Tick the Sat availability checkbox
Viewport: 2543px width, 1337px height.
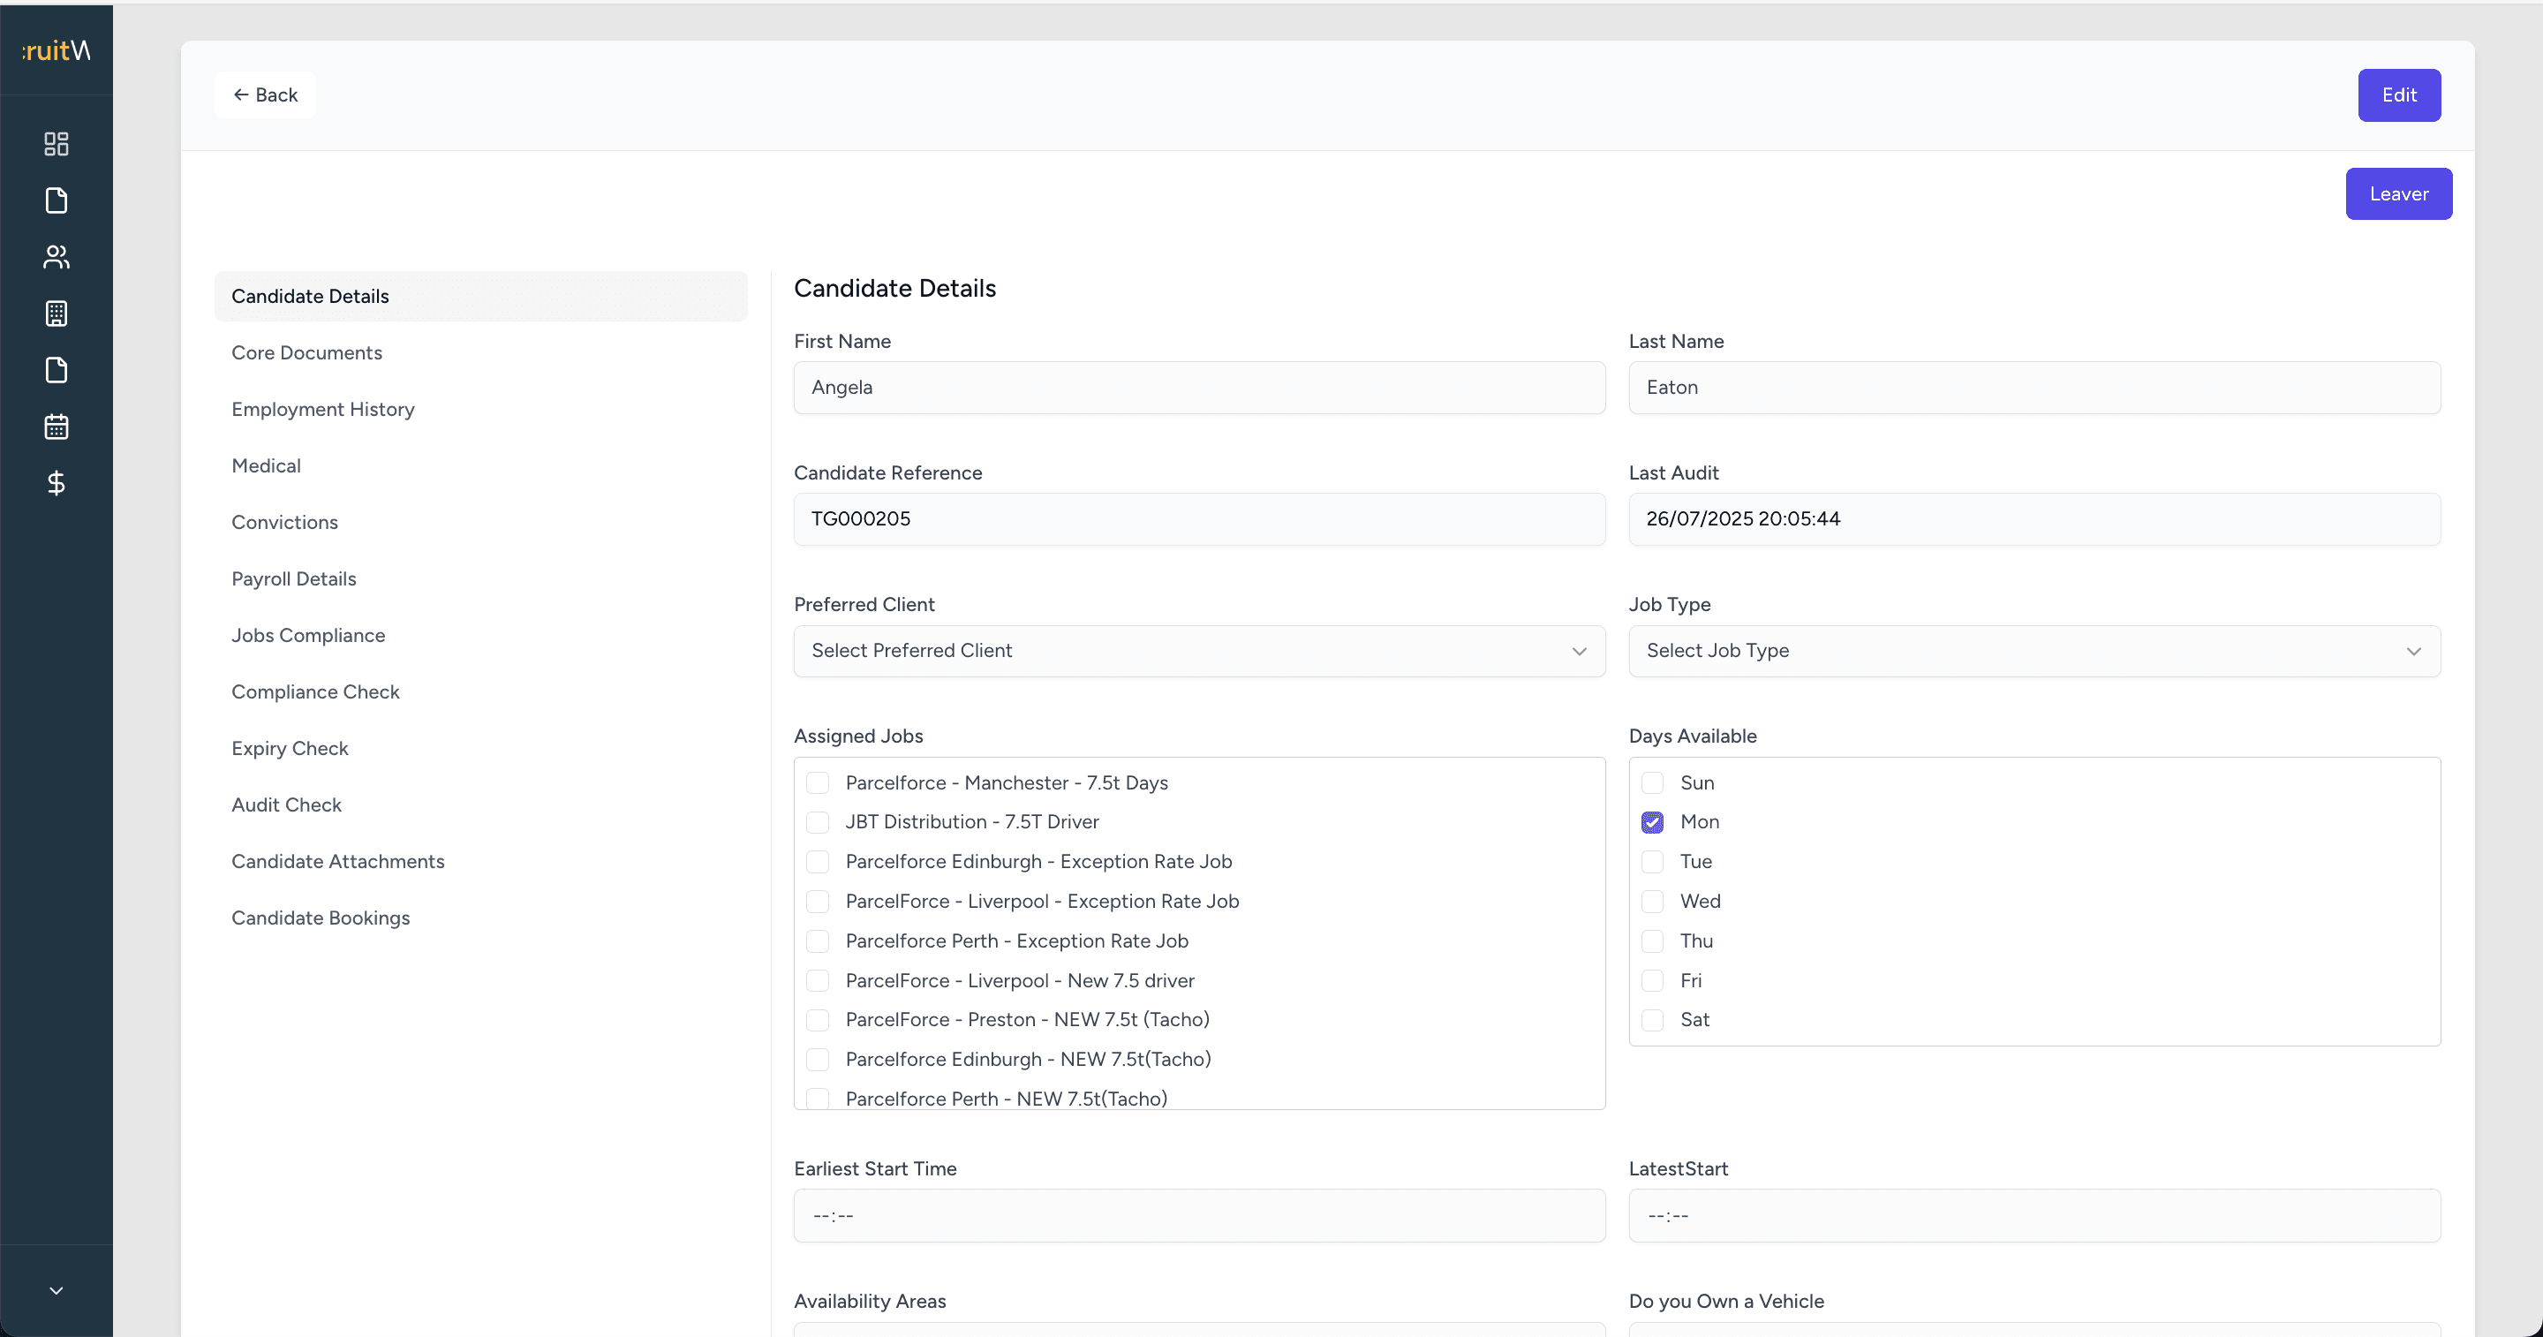[x=1653, y=1020]
